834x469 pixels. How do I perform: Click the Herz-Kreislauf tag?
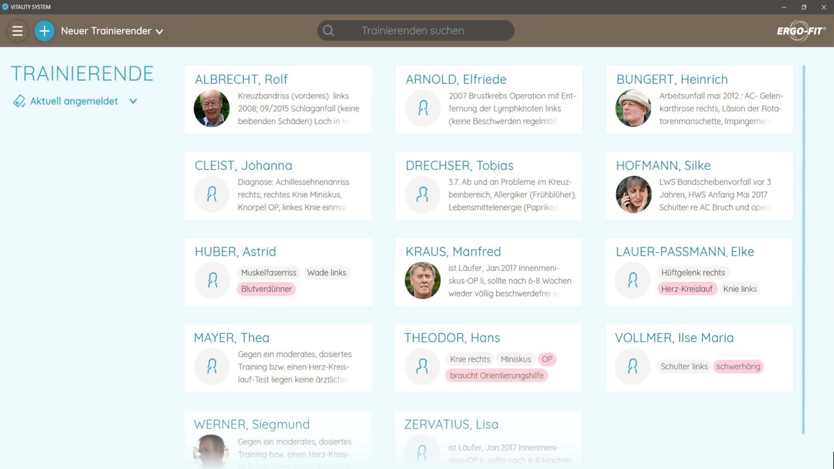pos(687,289)
